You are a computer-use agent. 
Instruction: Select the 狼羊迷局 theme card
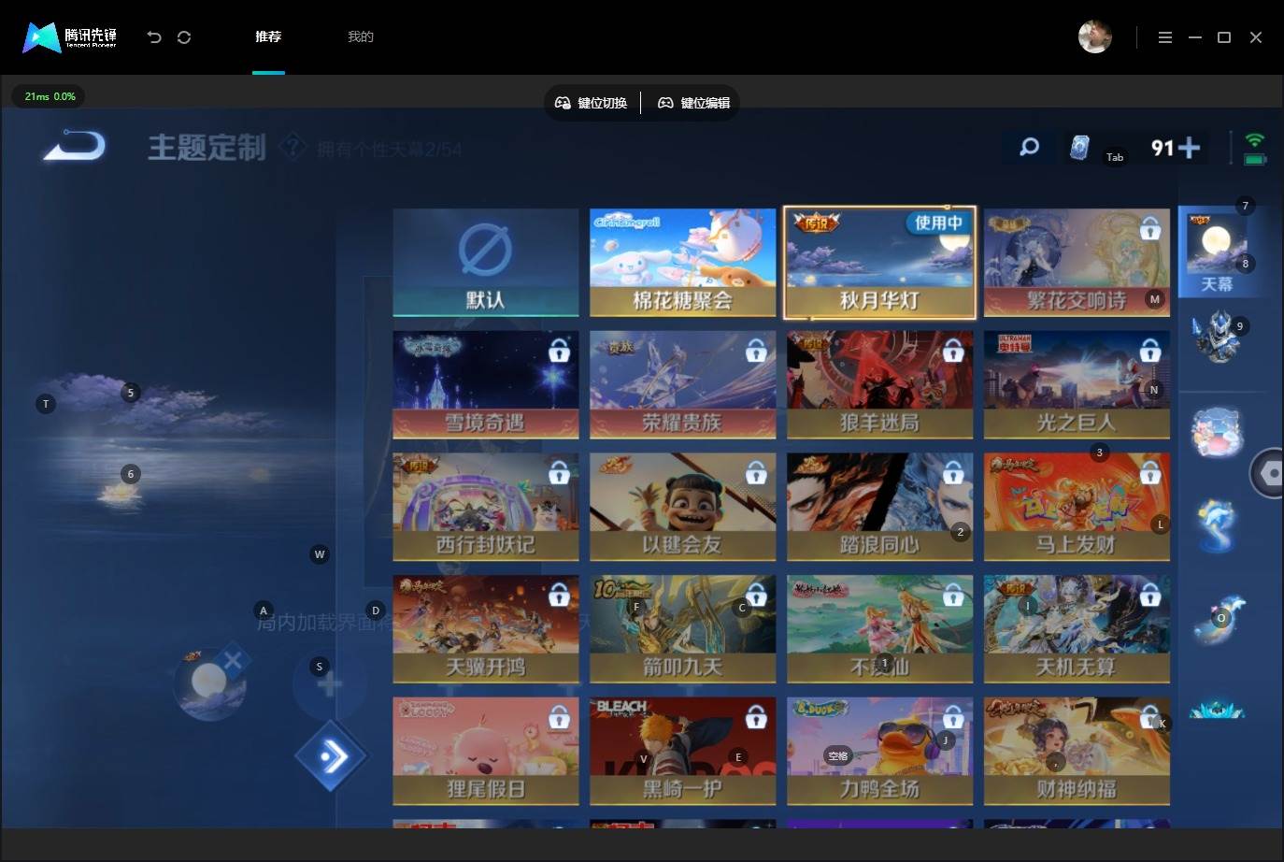(x=879, y=384)
